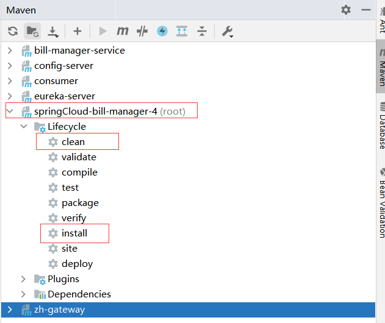Select Dependencies folder
The image size is (385, 323).
(x=79, y=294)
